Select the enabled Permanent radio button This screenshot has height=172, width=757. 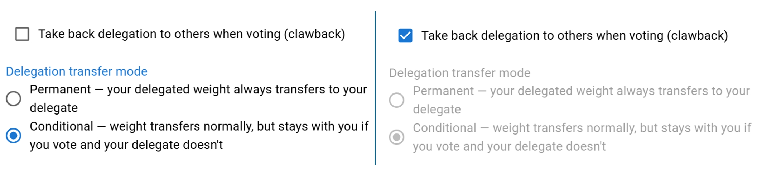tap(14, 98)
